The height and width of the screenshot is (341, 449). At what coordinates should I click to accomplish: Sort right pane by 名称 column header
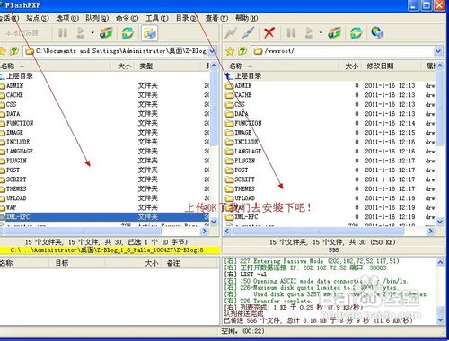click(x=281, y=66)
